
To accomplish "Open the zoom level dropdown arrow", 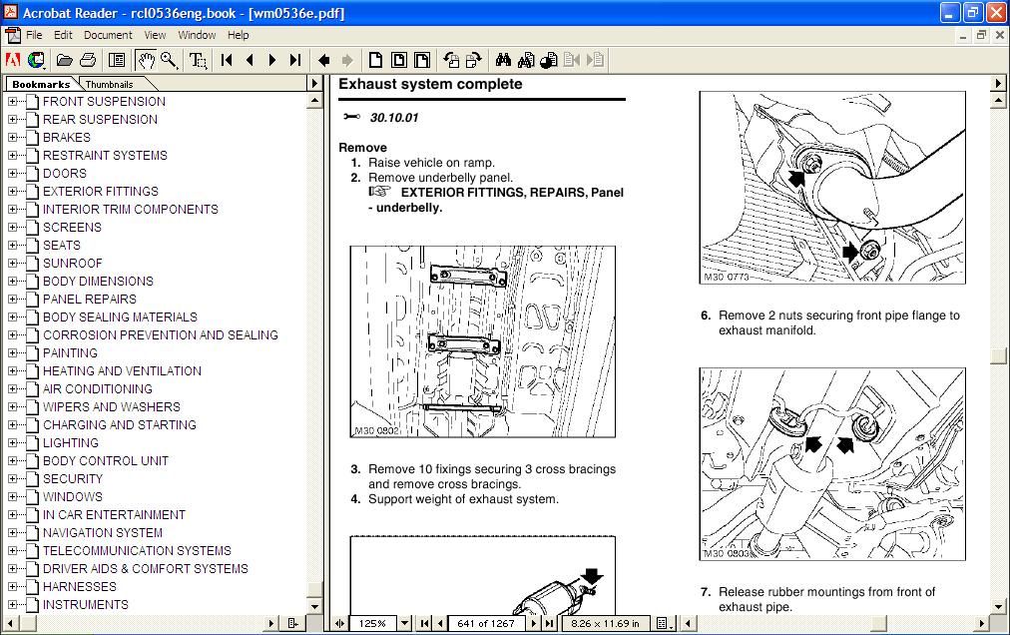I will pyautogui.click(x=404, y=623).
